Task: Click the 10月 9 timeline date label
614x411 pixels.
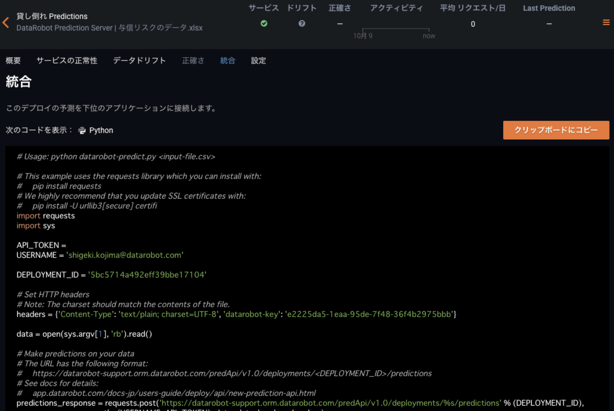Action: (x=363, y=36)
